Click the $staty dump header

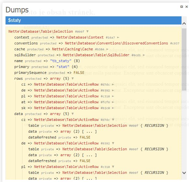(93, 20)
